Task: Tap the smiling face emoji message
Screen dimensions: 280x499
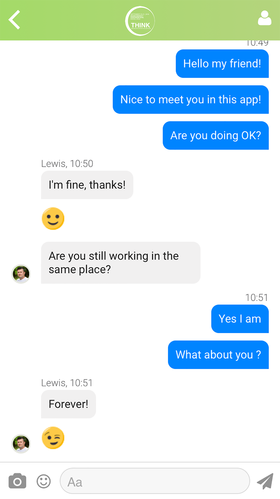Action: (53, 219)
